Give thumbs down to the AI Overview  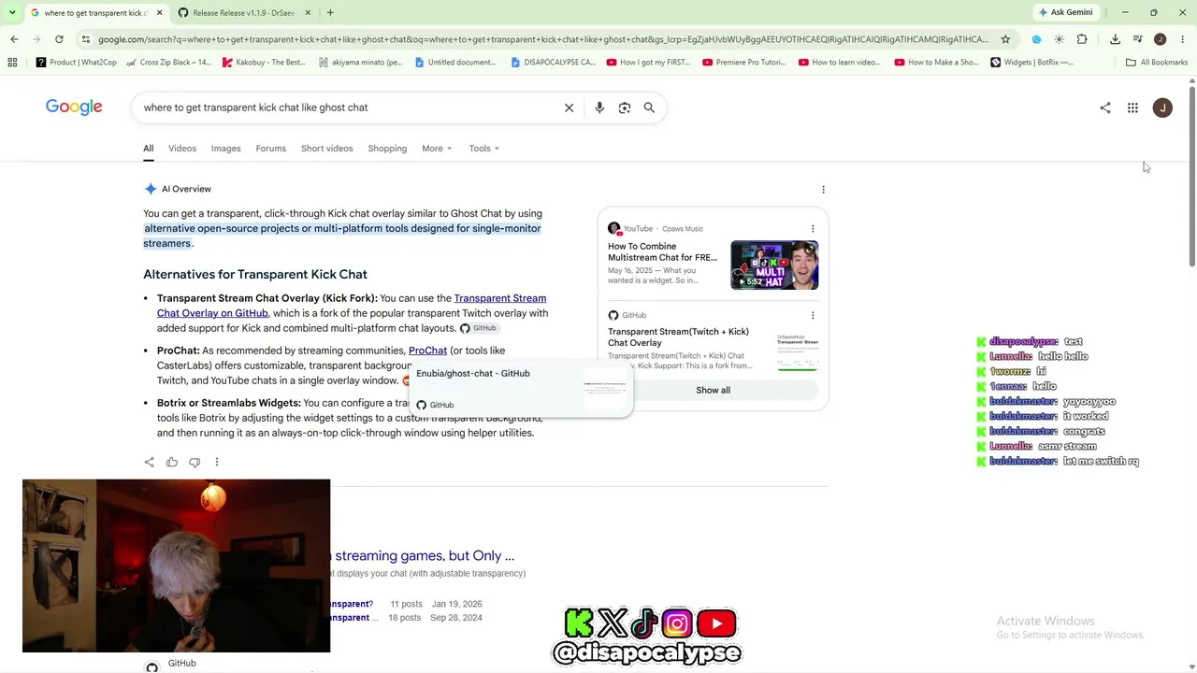(x=195, y=462)
